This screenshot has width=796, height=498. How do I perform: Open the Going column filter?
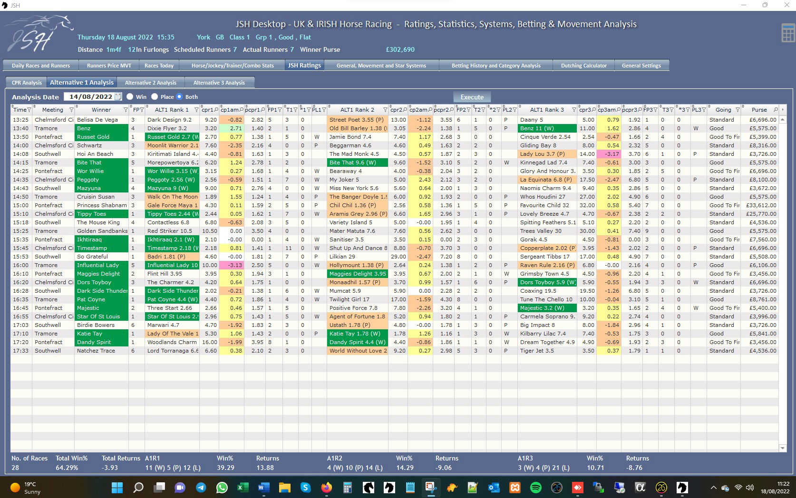point(738,110)
